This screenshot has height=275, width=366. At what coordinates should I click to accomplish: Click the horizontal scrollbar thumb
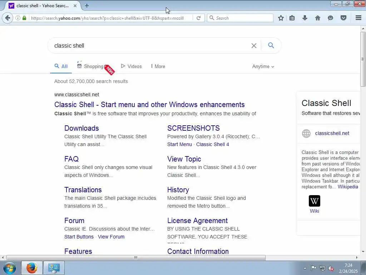click(136, 258)
